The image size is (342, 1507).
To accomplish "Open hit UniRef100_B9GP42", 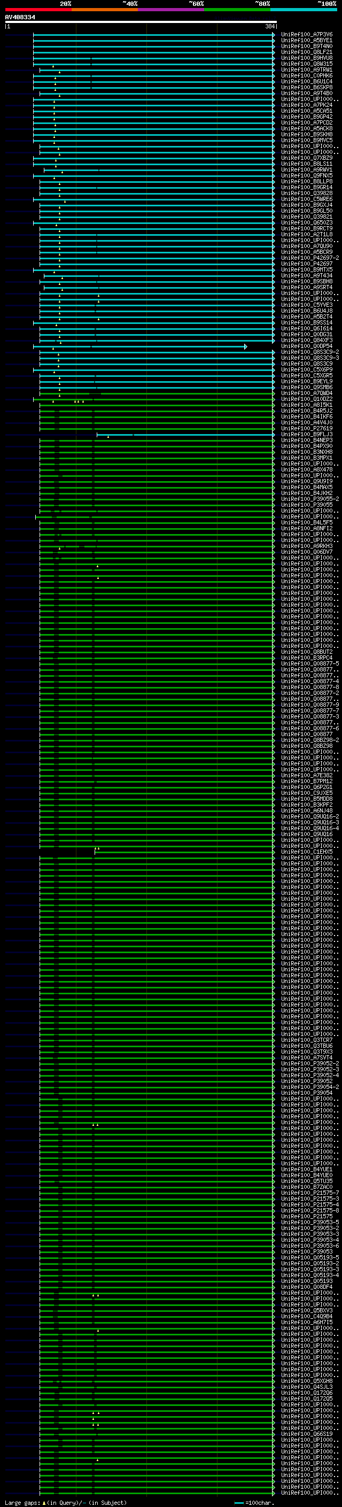I will tap(307, 117).
